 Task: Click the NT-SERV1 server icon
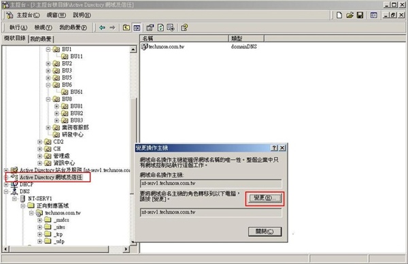(x=23, y=199)
